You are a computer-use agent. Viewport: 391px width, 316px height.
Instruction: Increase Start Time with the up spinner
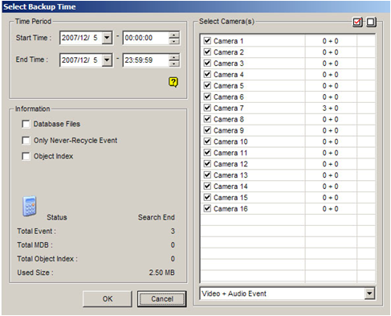[x=174, y=35]
